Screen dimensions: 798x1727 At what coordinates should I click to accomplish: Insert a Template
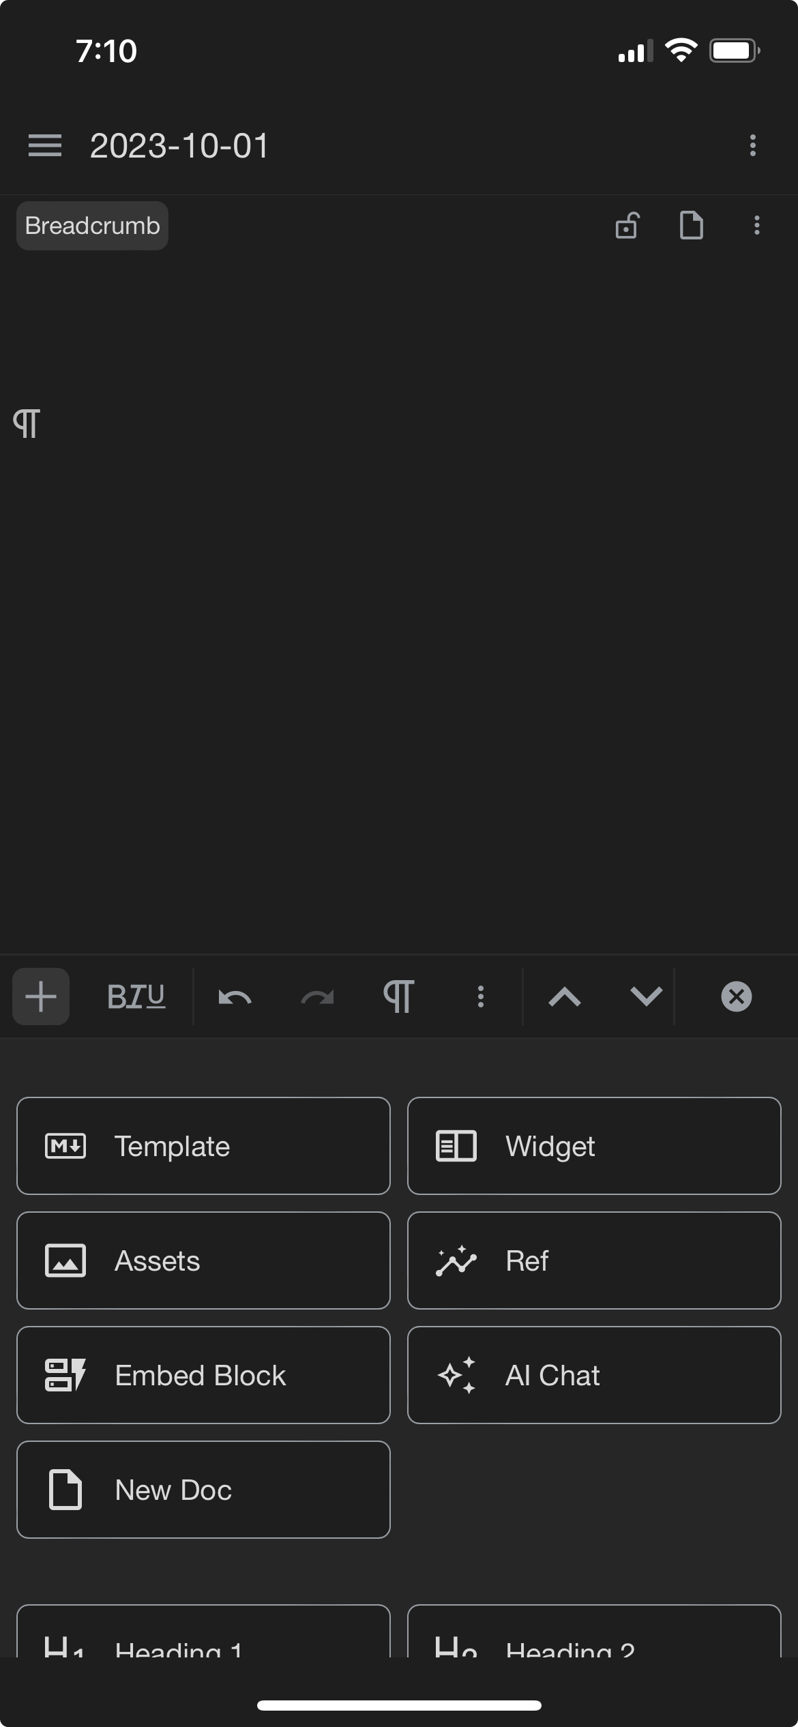pos(203,1146)
